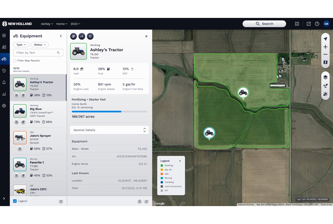The image size is (333, 224).
Task: Click the alert bell plus icon at panel bottom
Action: pos(147,201)
